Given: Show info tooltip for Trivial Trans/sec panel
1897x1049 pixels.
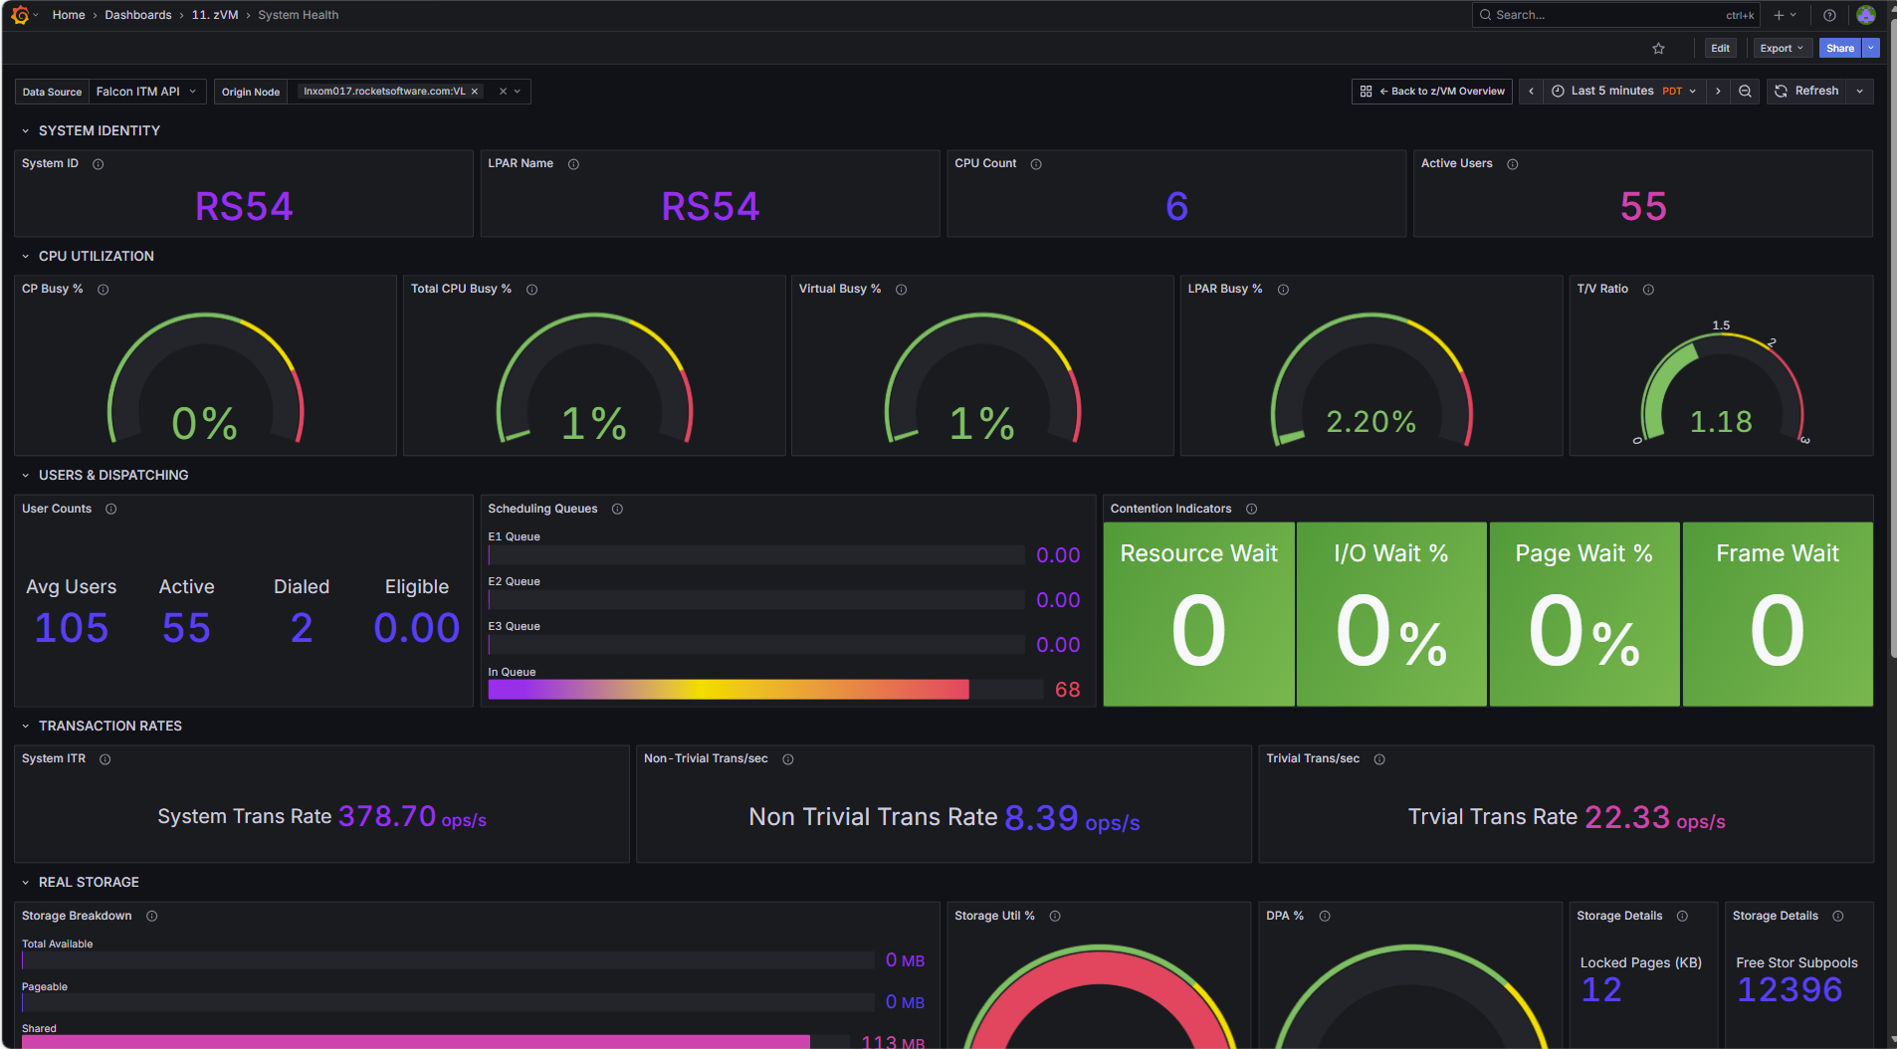Looking at the screenshot, I should coord(1379,759).
